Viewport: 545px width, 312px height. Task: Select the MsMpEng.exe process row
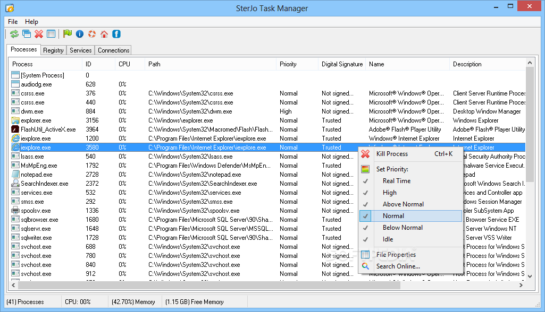(267, 166)
